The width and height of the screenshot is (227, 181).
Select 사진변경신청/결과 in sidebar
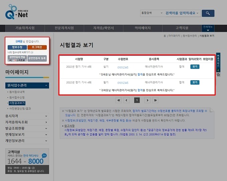click(x=20, y=109)
